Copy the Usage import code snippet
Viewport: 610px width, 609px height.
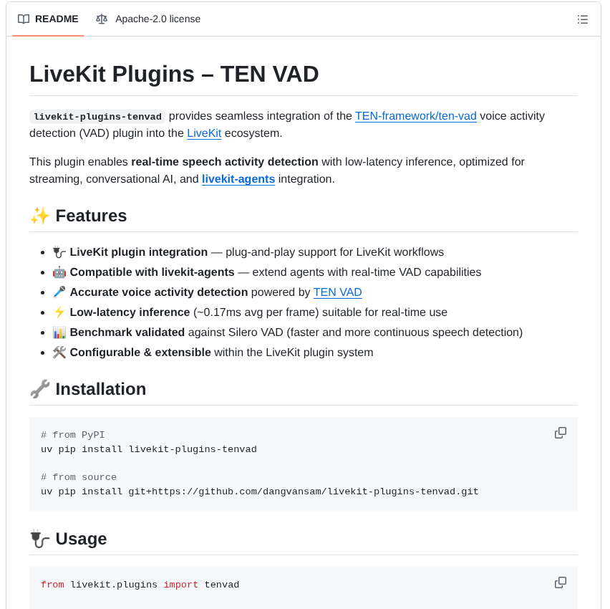[x=560, y=582]
